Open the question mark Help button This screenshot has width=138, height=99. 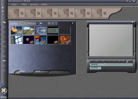[127, 1]
